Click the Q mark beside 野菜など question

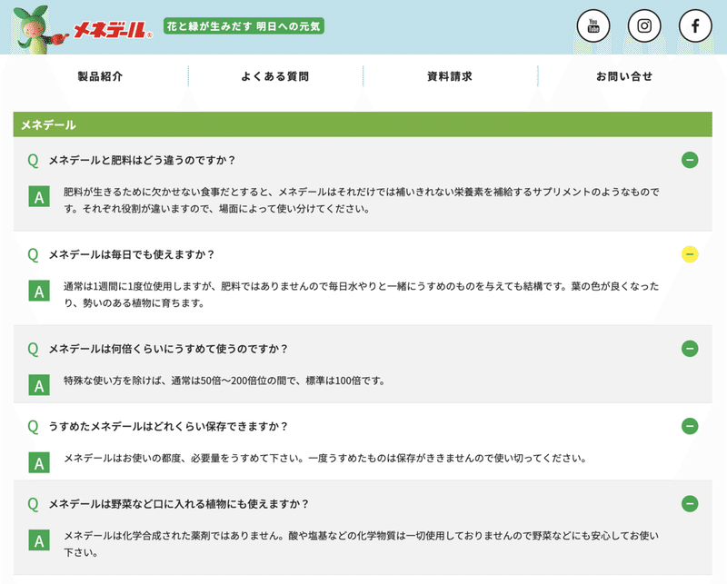(33, 504)
